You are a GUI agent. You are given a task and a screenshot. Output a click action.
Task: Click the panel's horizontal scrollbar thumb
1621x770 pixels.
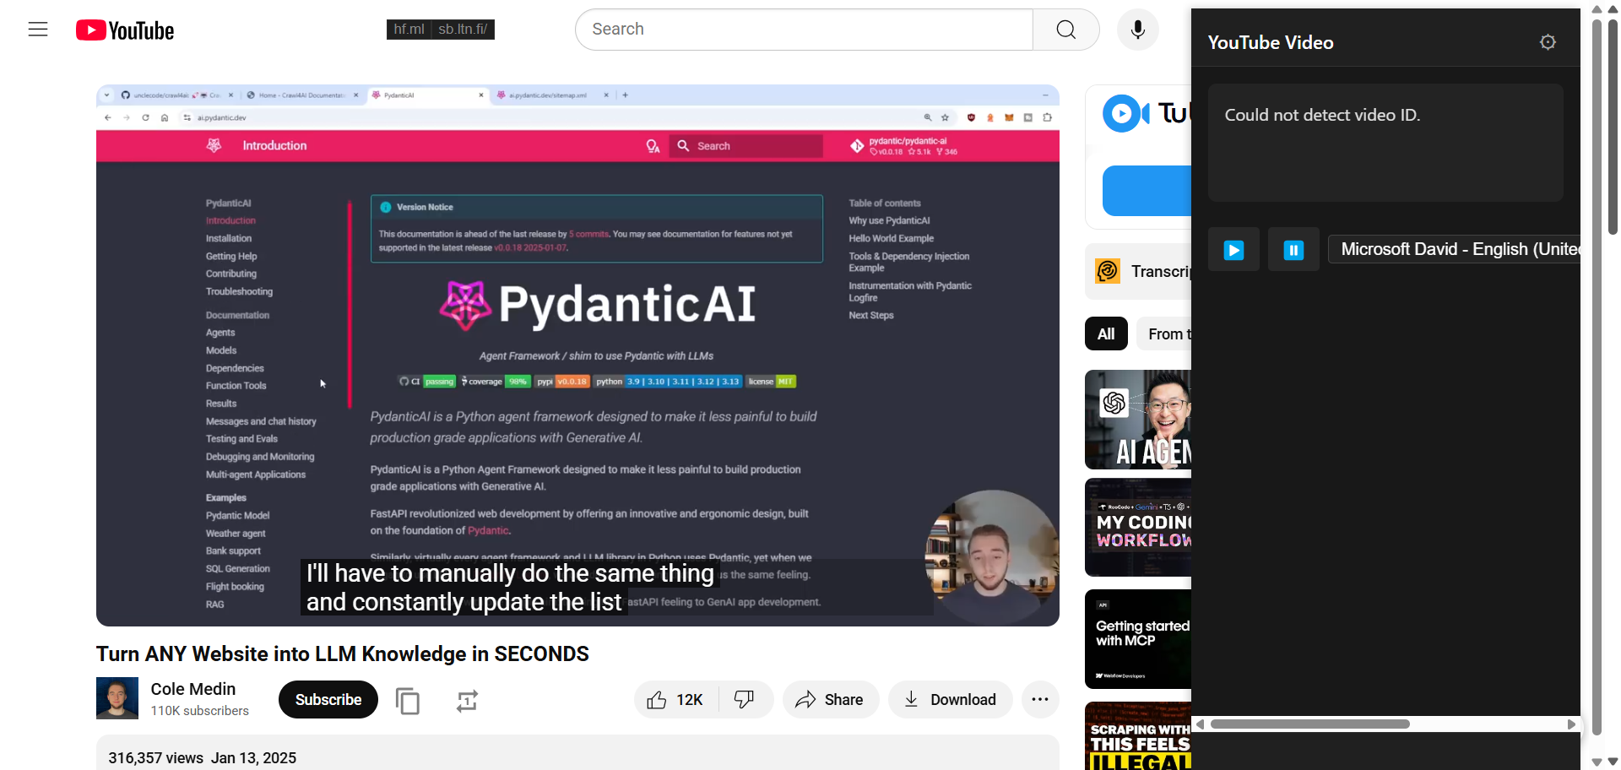pyautogui.click(x=1310, y=724)
